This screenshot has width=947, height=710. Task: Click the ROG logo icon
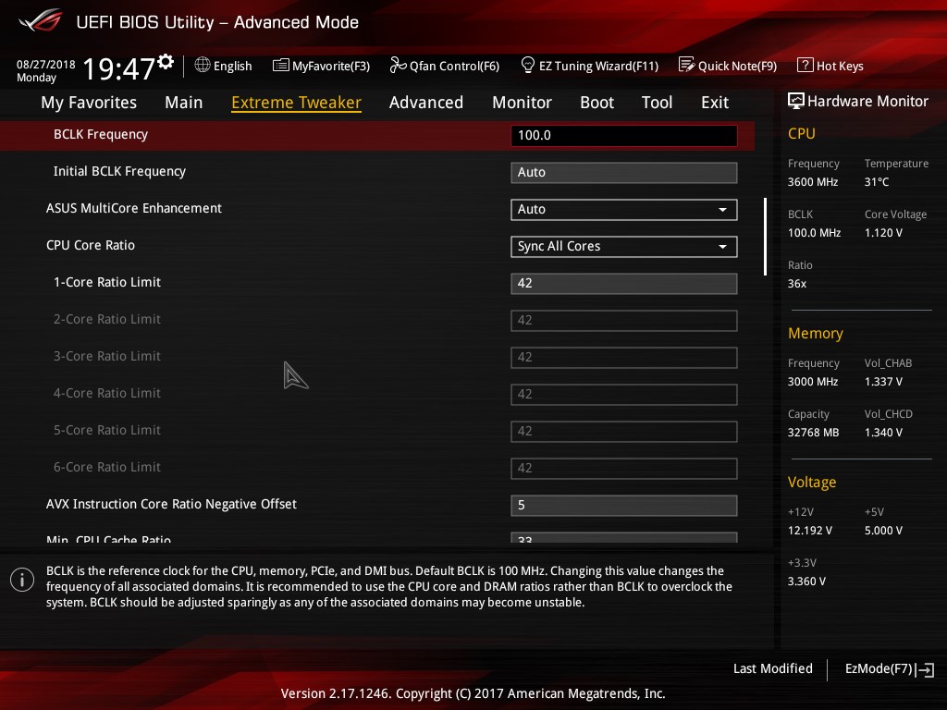coord(40,21)
